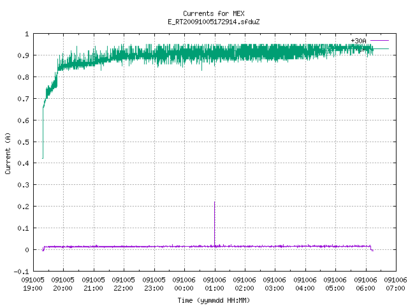The image size is (408, 306).
Task: Click the x-axis time label "23:00"
Action: point(154,288)
